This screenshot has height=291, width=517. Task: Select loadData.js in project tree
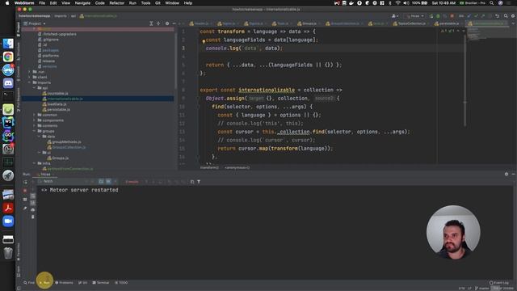(x=57, y=104)
